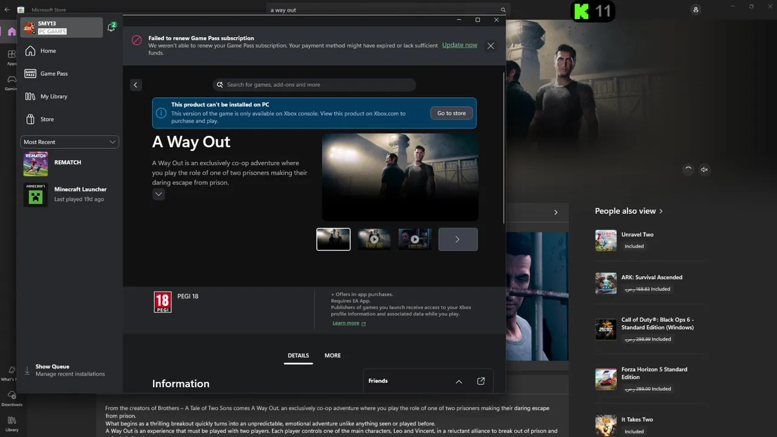Open It Takes Two listing

click(650, 425)
